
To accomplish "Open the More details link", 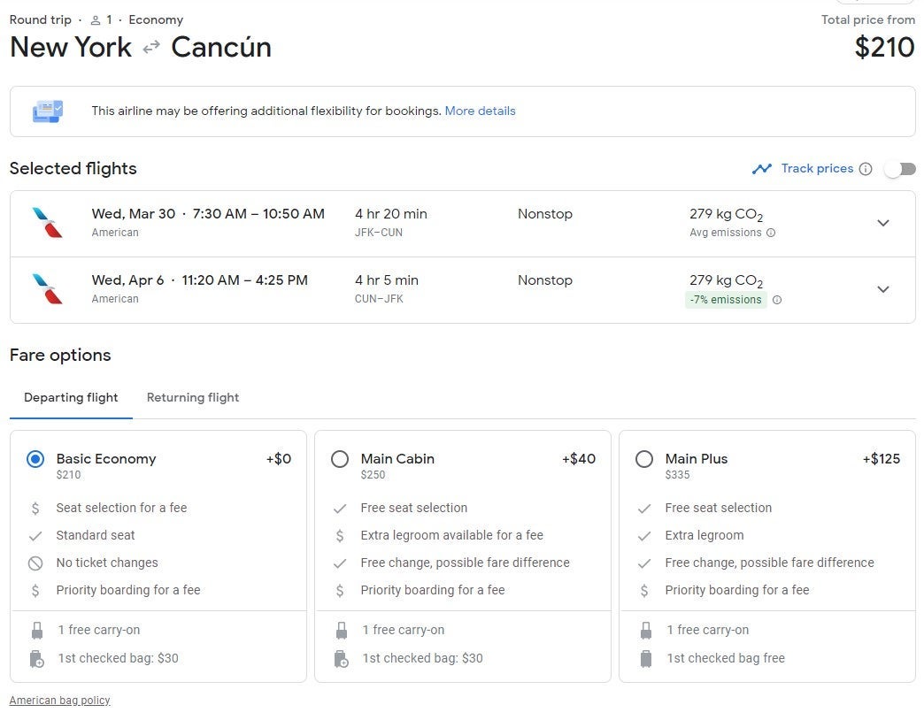I will (x=480, y=111).
